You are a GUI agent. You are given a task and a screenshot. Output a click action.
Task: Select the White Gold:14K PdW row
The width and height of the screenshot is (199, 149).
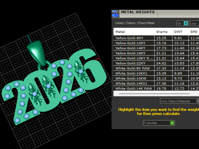click(x=156, y=89)
